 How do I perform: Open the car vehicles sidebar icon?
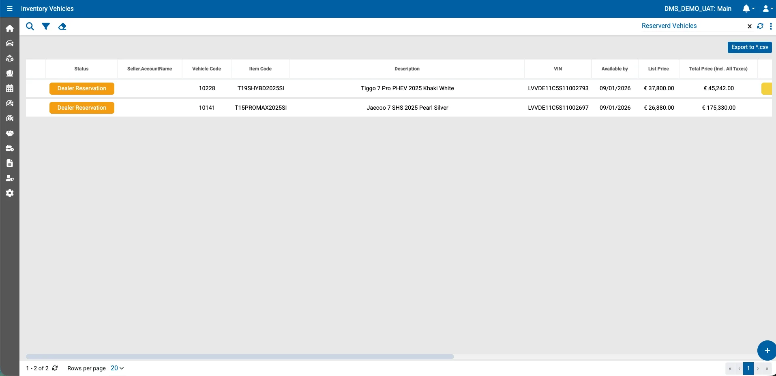click(x=10, y=43)
